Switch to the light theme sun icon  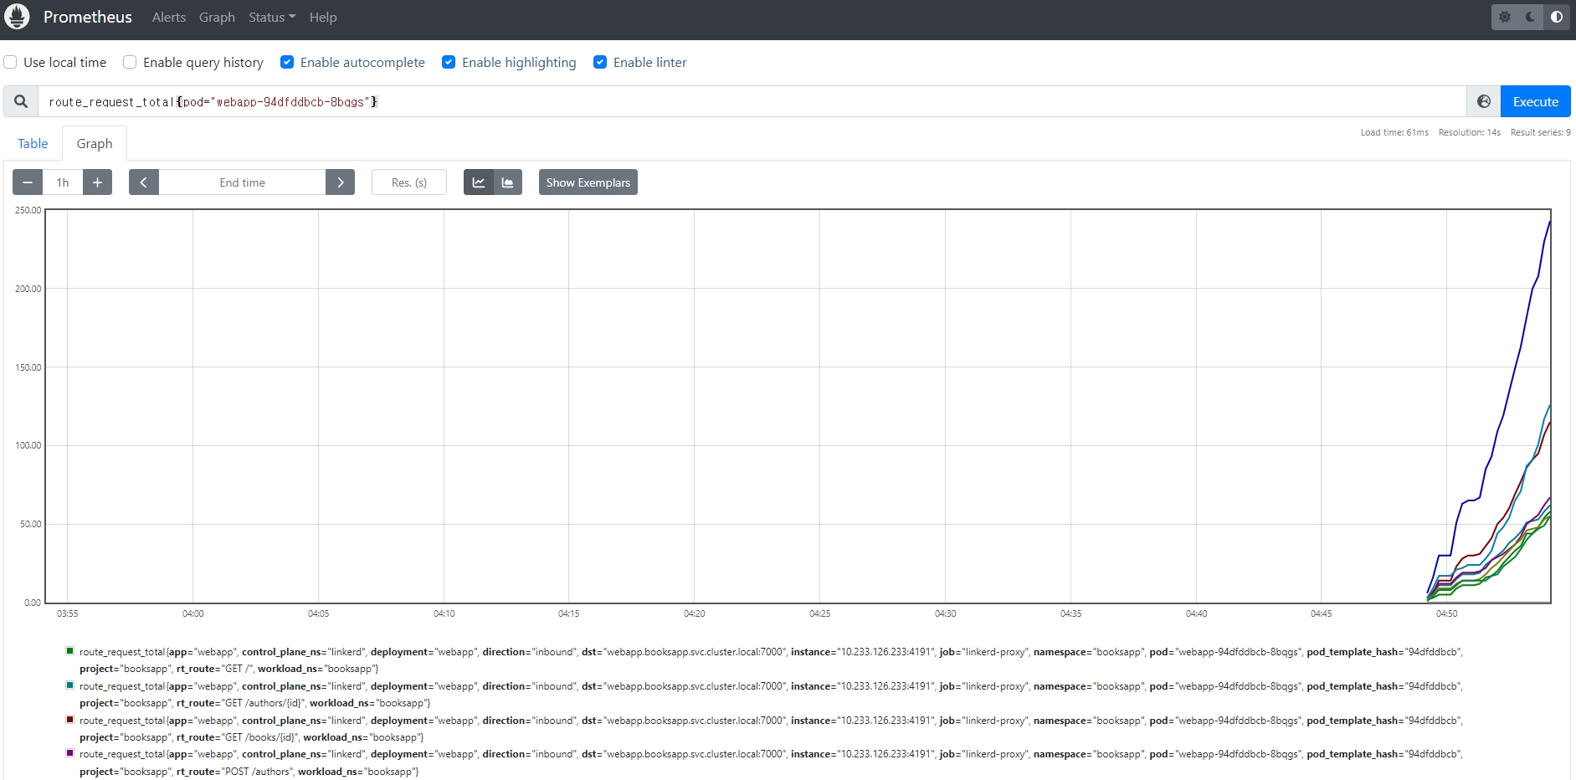tap(1505, 17)
